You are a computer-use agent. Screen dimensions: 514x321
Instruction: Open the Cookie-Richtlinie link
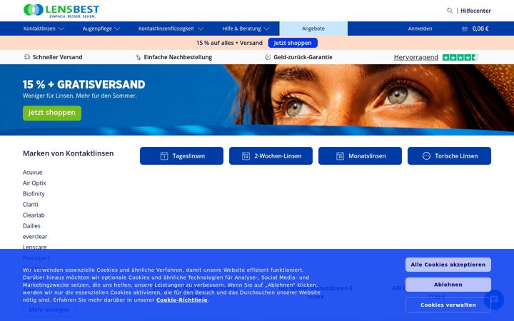tap(182, 300)
